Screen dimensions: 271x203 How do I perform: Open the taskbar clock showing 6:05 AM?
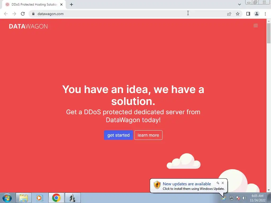click(x=258, y=198)
